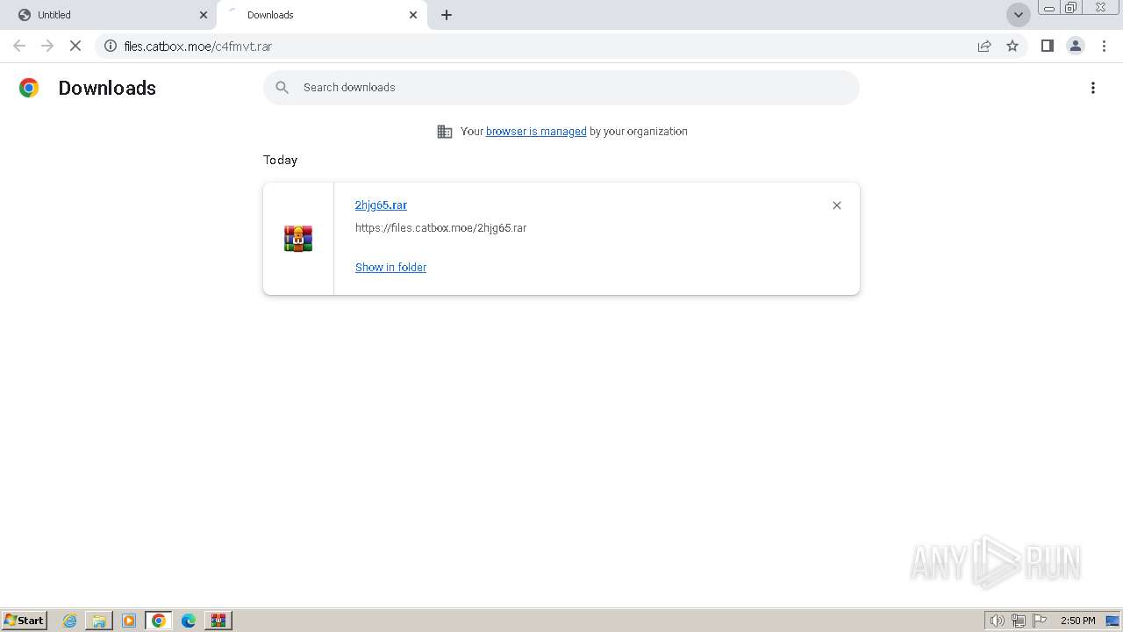The height and width of the screenshot is (632, 1123).
Task: Focus the address bar URL
Action: 197,46
